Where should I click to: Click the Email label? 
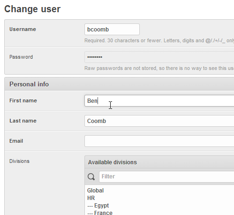tap(16, 141)
